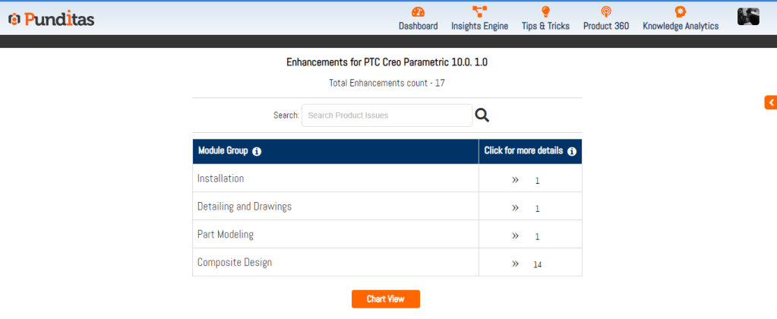This screenshot has height=319, width=777.
Task: Expand Composite Design details arrow
Action: pos(515,264)
